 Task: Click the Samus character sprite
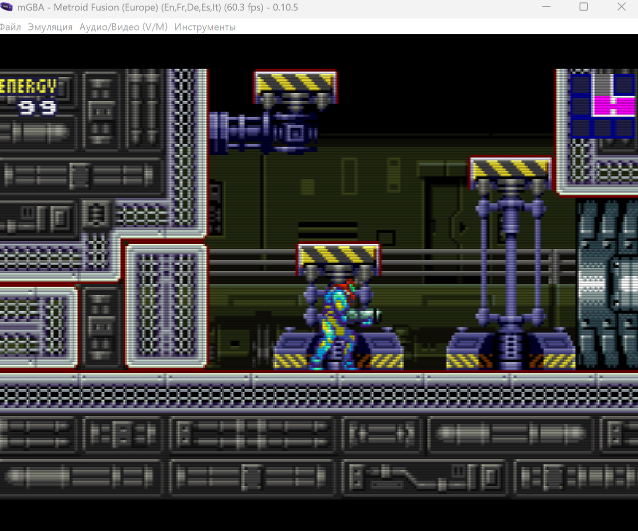(345, 325)
